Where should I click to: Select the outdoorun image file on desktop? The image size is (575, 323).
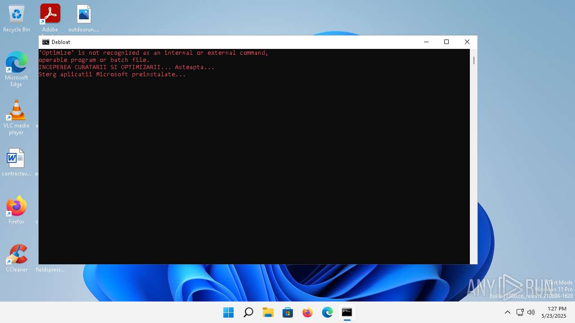coord(84,19)
